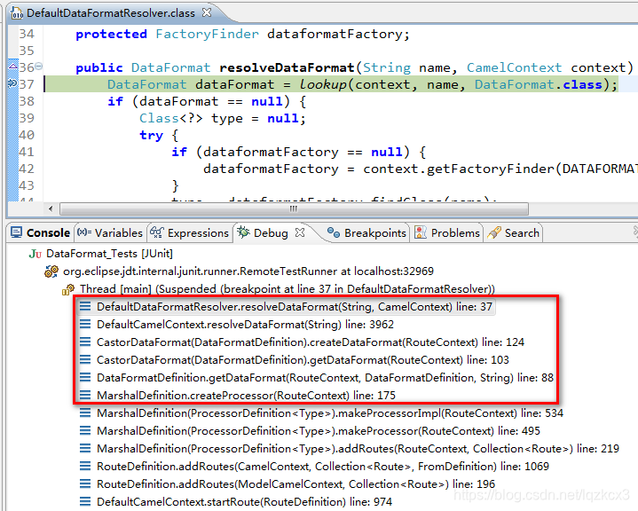Click stack frame icon for line 175 frame

click(x=85, y=395)
